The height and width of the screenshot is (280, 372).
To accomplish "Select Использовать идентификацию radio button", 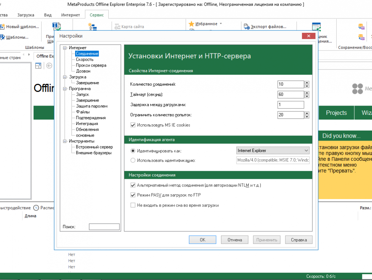I will (133, 160).
